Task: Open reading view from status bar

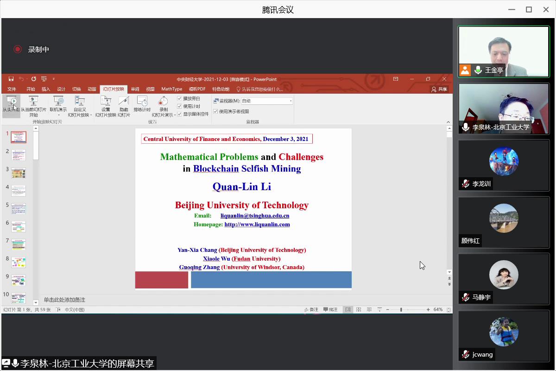Action: click(x=369, y=310)
